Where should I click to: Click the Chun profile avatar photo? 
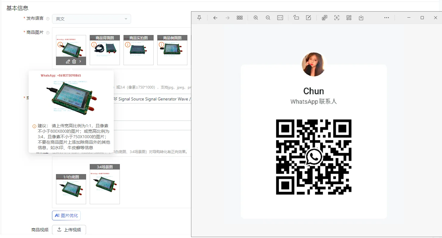click(313, 64)
